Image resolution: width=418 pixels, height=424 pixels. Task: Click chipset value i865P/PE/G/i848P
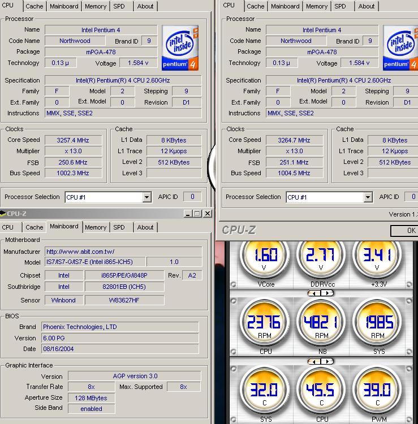click(124, 275)
